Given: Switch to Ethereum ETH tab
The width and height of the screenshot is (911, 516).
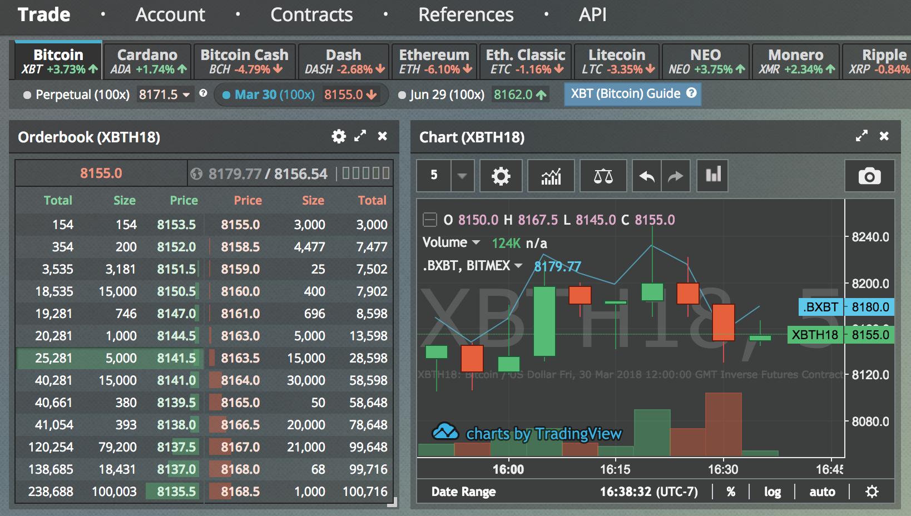Looking at the screenshot, I should 434,61.
